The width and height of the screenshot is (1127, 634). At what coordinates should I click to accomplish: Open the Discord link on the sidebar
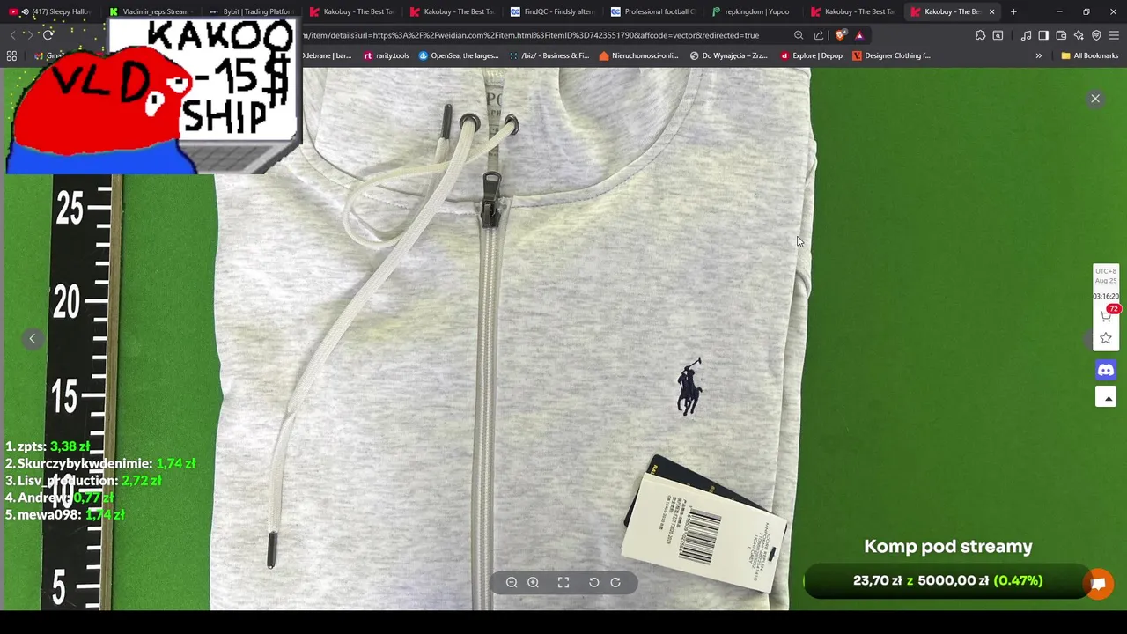pos(1106,370)
